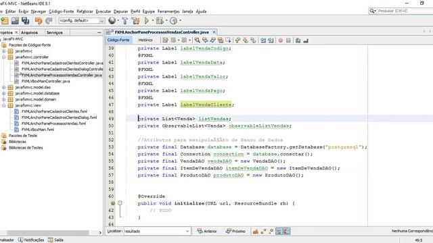
Task: Collapse the javafxmvc.controller package node
Action: [x=4, y=57]
